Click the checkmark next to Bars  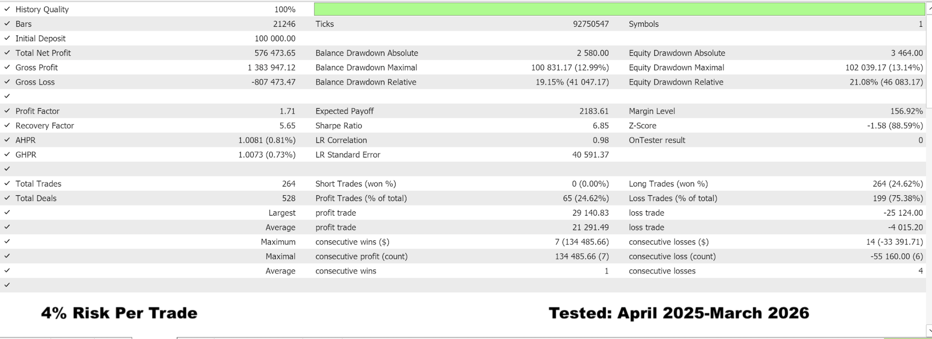click(7, 24)
